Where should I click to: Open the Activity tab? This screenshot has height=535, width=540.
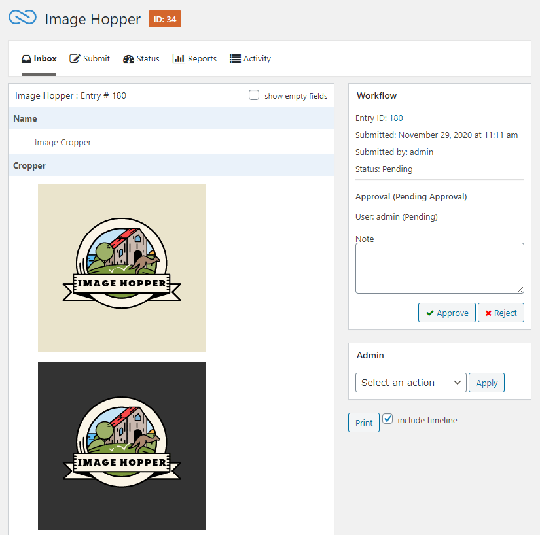click(x=250, y=58)
